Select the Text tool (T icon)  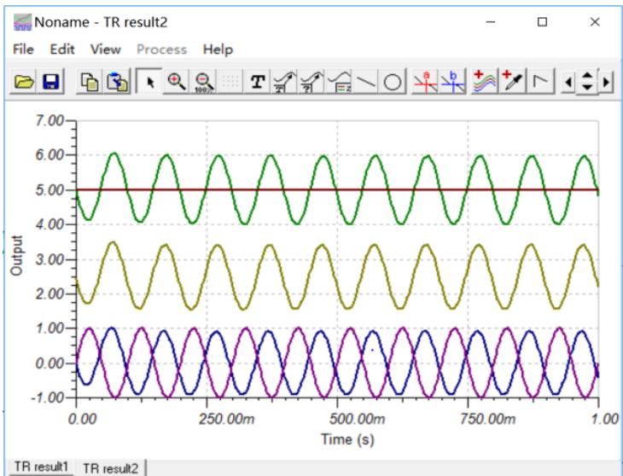[x=257, y=82]
